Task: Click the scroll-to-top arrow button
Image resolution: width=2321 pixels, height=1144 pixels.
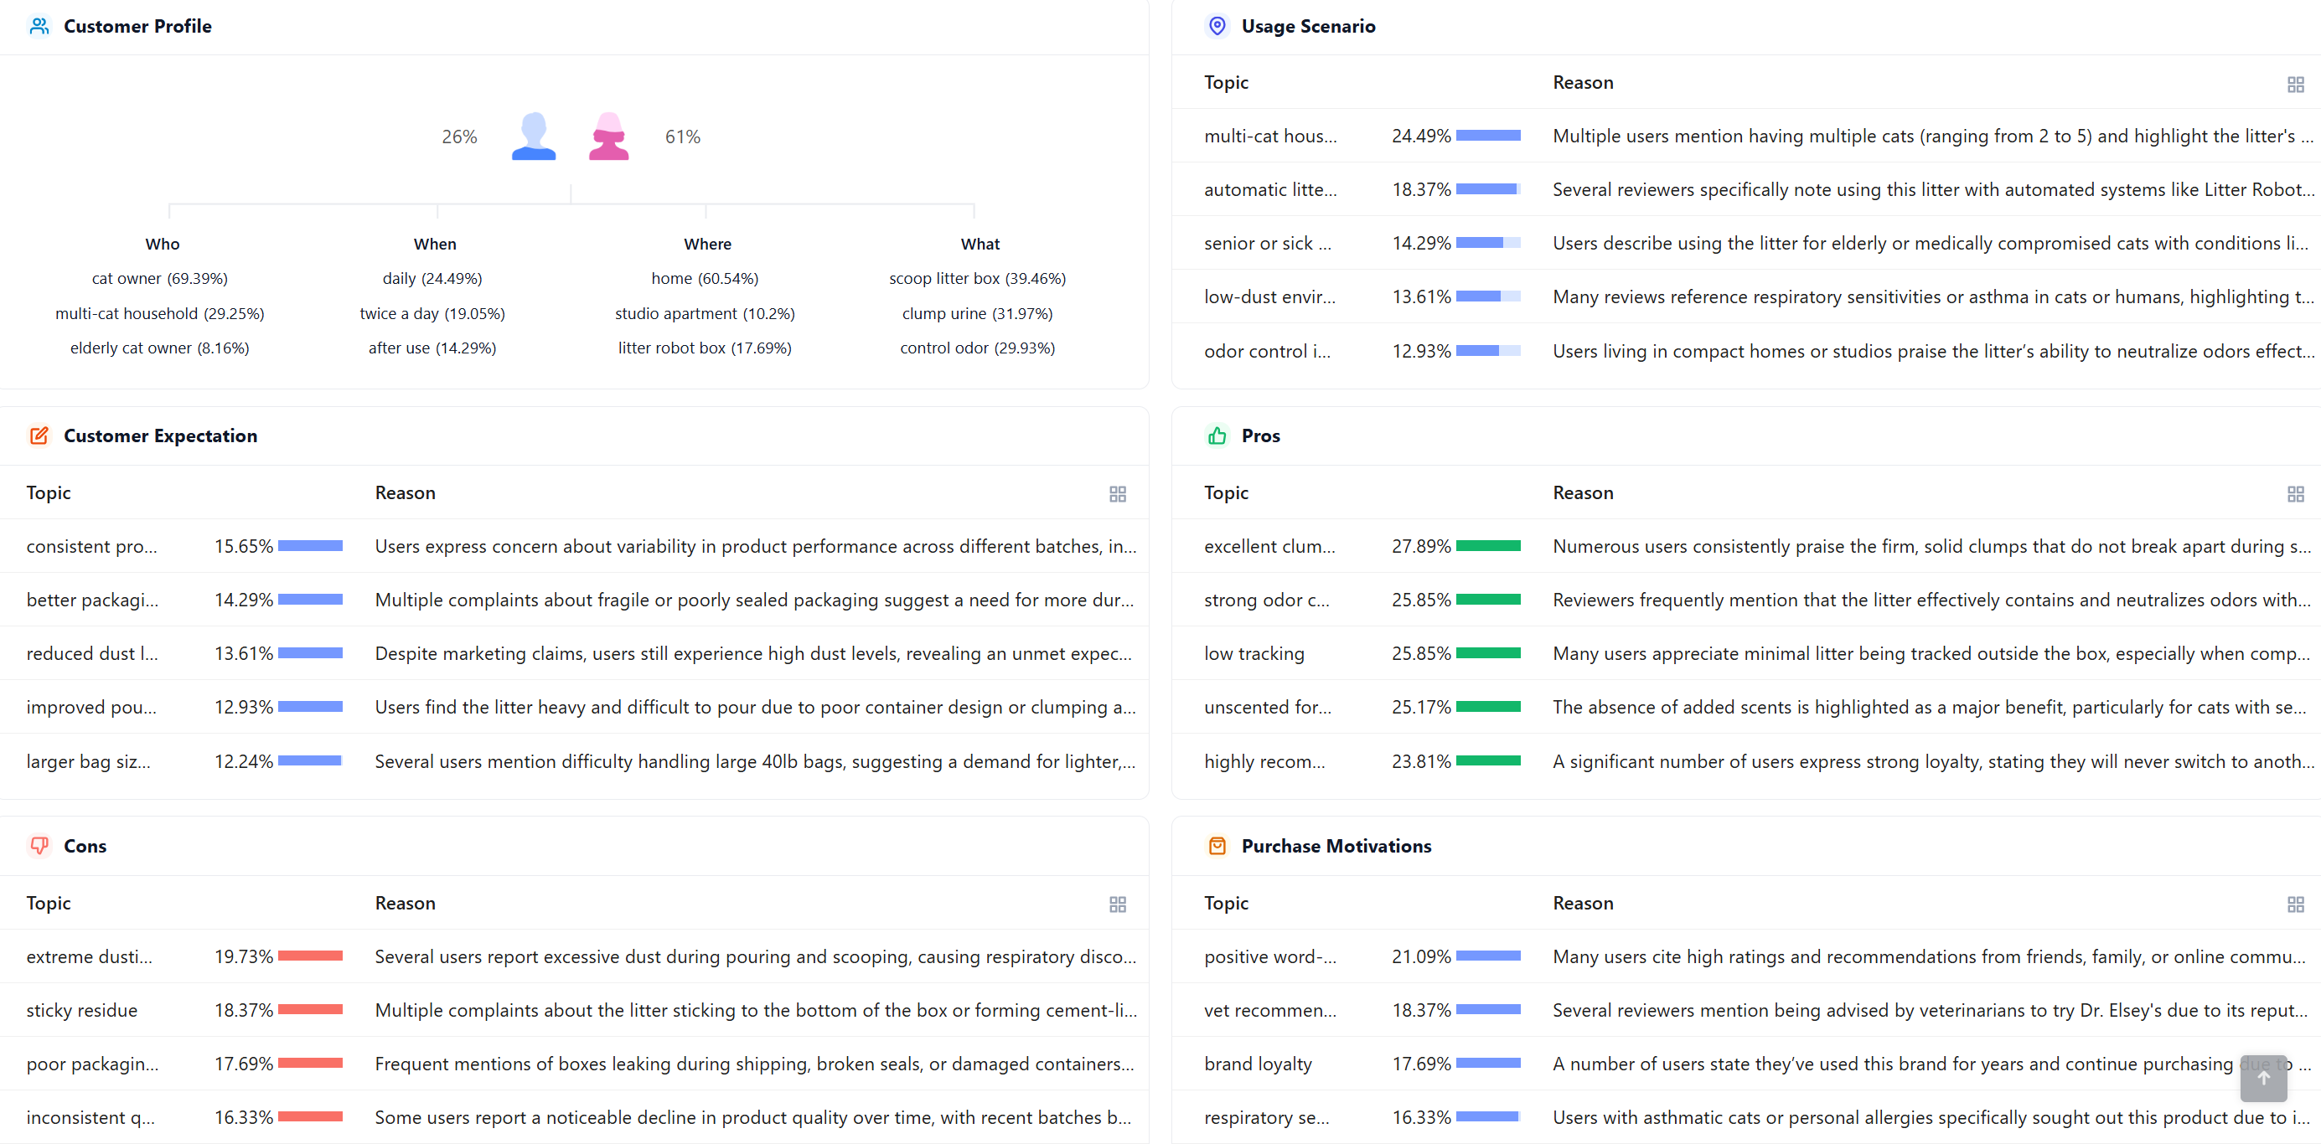Action: pos(2262,1077)
